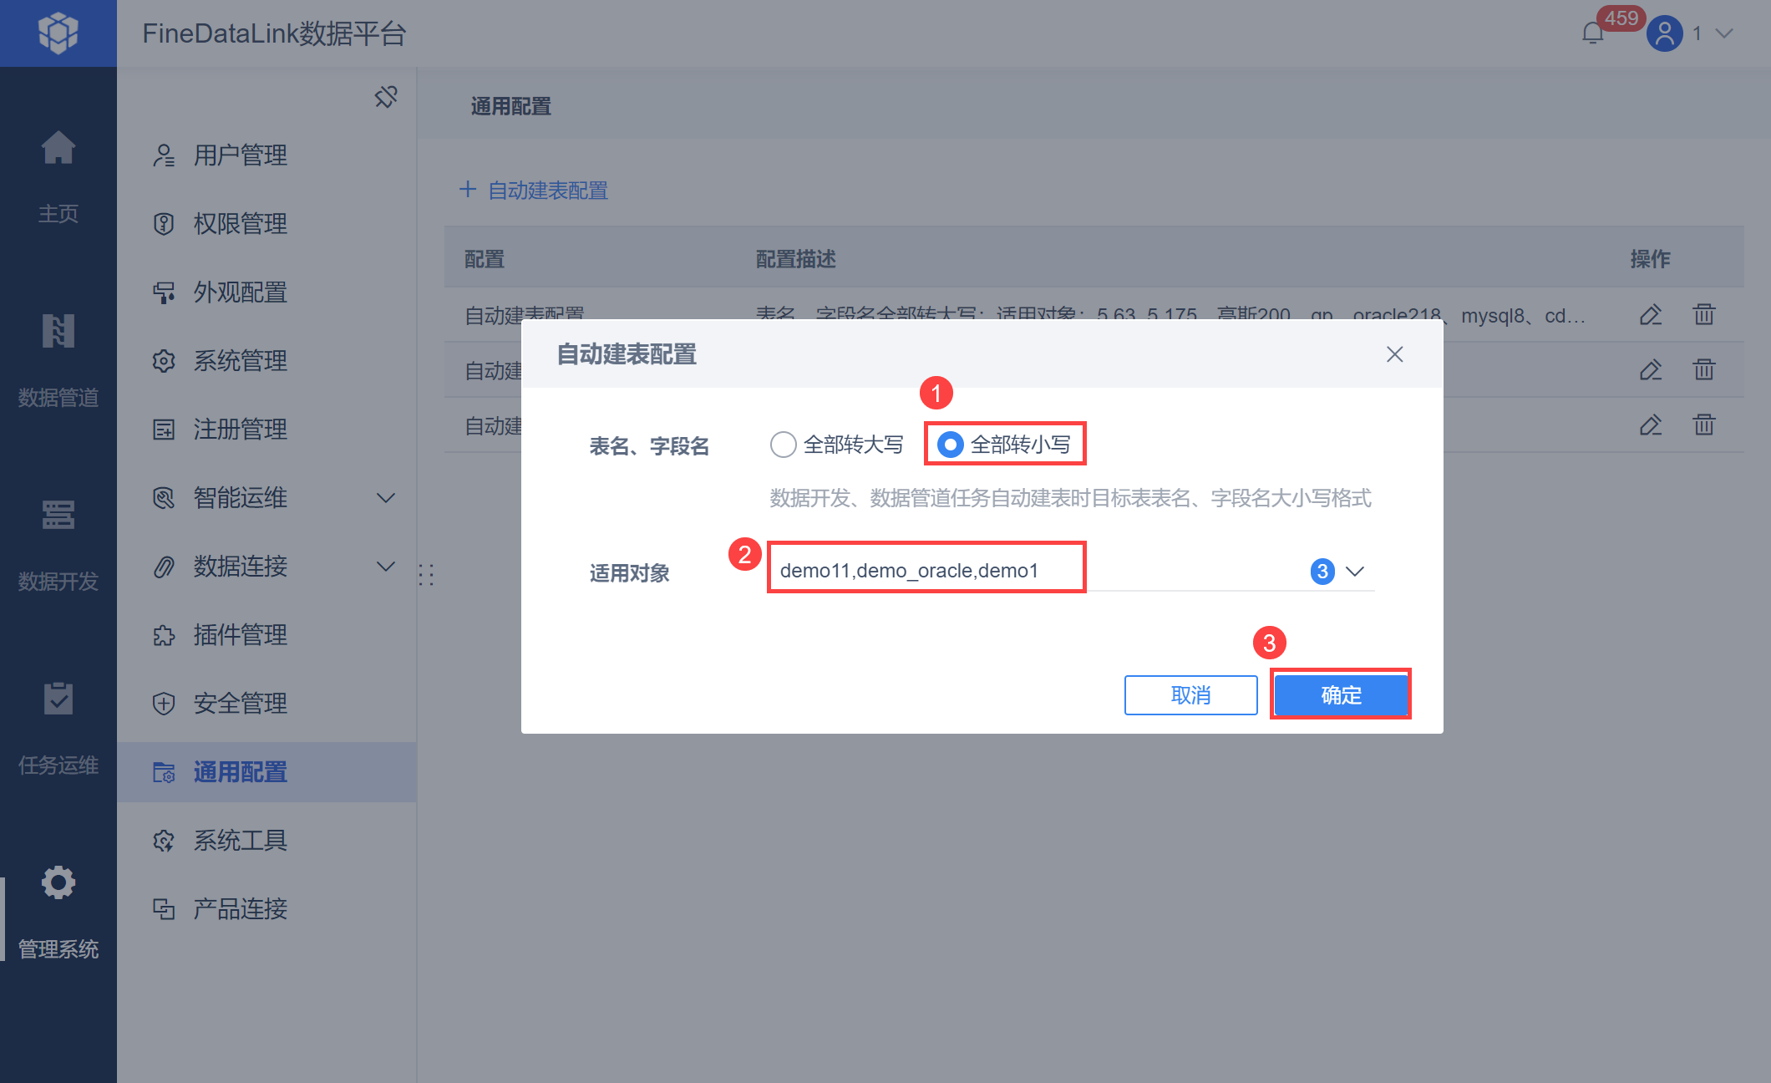Image resolution: width=1771 pixels, height=1083 pixels.
Task: Open 用户管理 menu item
Action: coord(241,155)
